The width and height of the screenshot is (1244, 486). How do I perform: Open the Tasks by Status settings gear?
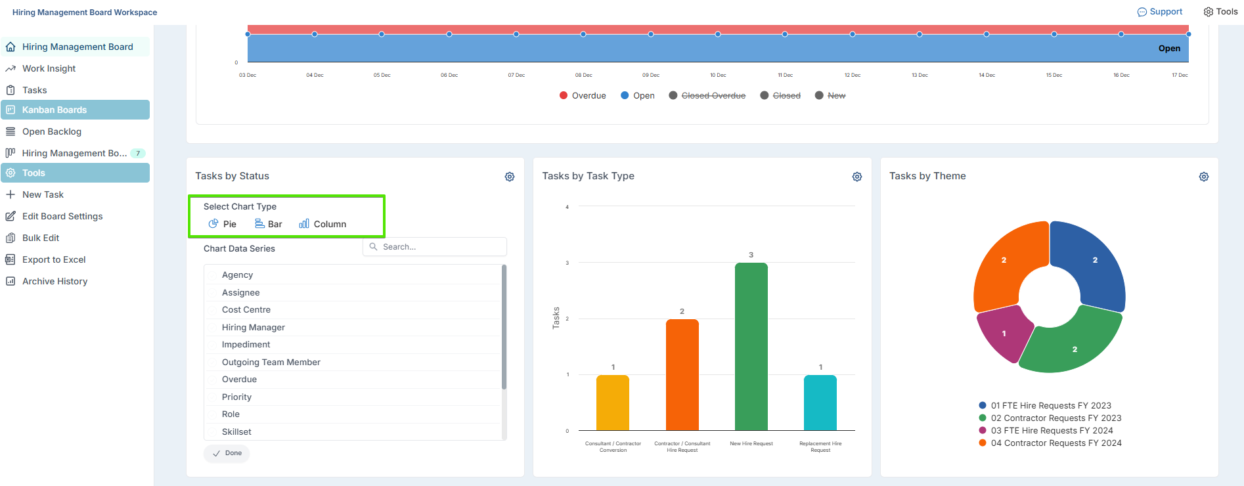pos(510,177)
